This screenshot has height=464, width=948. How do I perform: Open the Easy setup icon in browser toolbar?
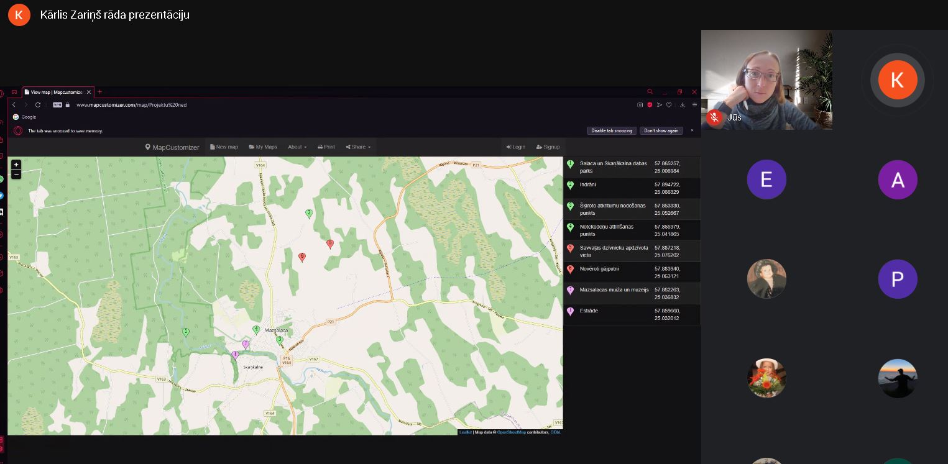tap(694, 105)
